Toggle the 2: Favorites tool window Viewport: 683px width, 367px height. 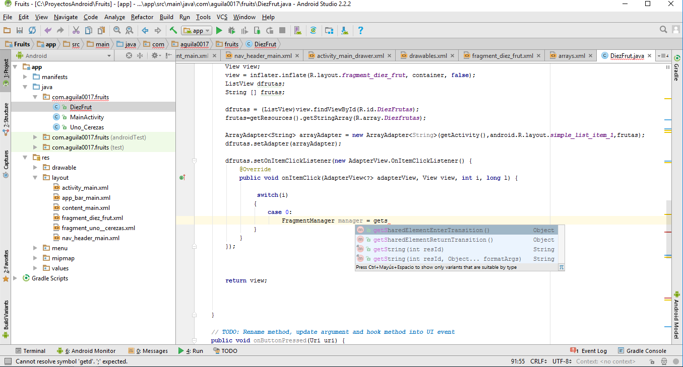(6, 265)
